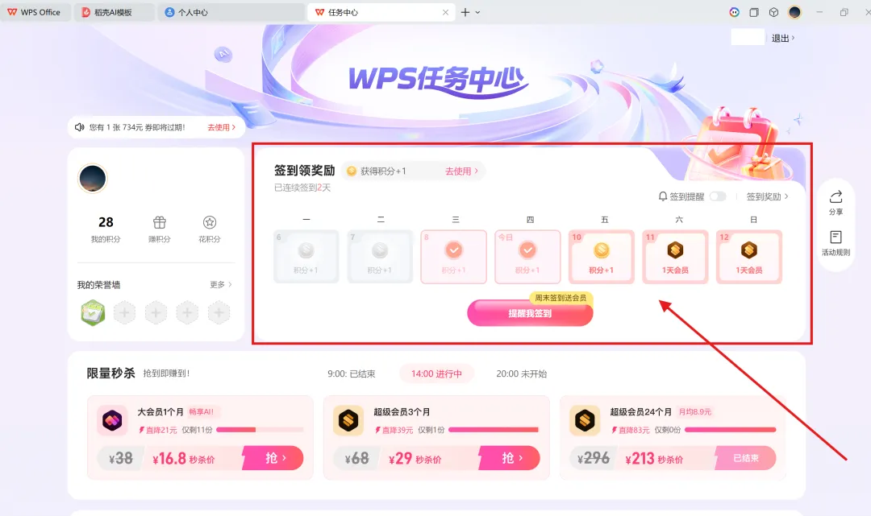
Task: Open 活动规则 activity rules icon
Action: pos(836,237)
